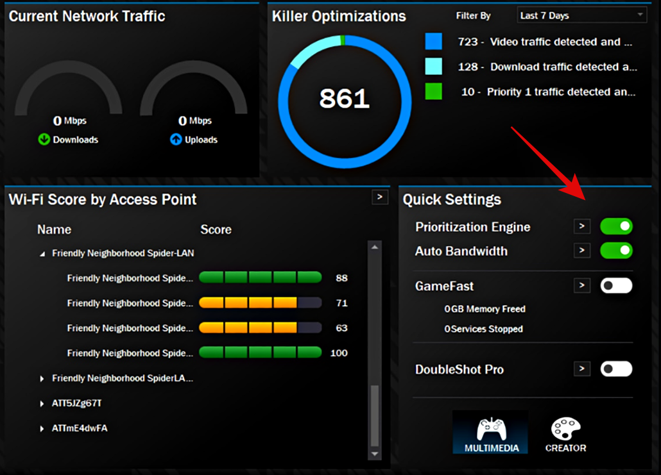Open GameFast detail settings
This screenshot has height=475, width=661.
click(x=582, y=285)
